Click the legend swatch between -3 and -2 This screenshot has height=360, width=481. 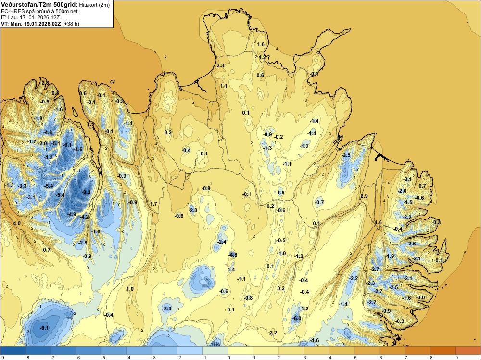coord(165,350)
